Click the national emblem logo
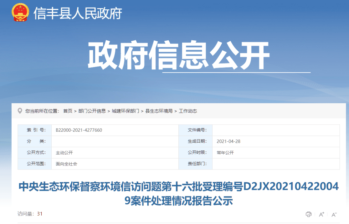349x224 pixels. click(20, 13)
